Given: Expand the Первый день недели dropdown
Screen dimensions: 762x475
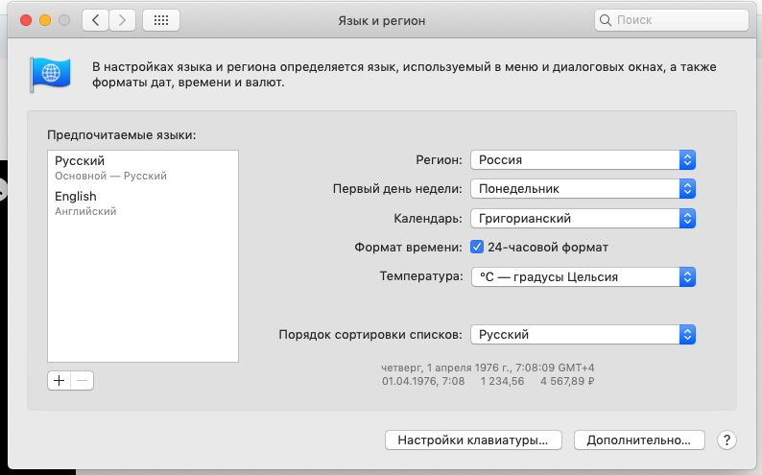Looking at the screenshot, I should coord(583,189).
